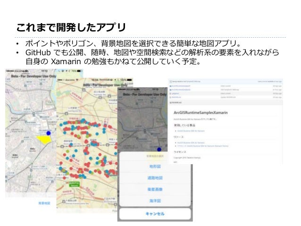The height and width of the screenshot is (226, 301).
Task: Click bullet text starting with ポイントやポリゴン
Action: click(x=133, y=43)
